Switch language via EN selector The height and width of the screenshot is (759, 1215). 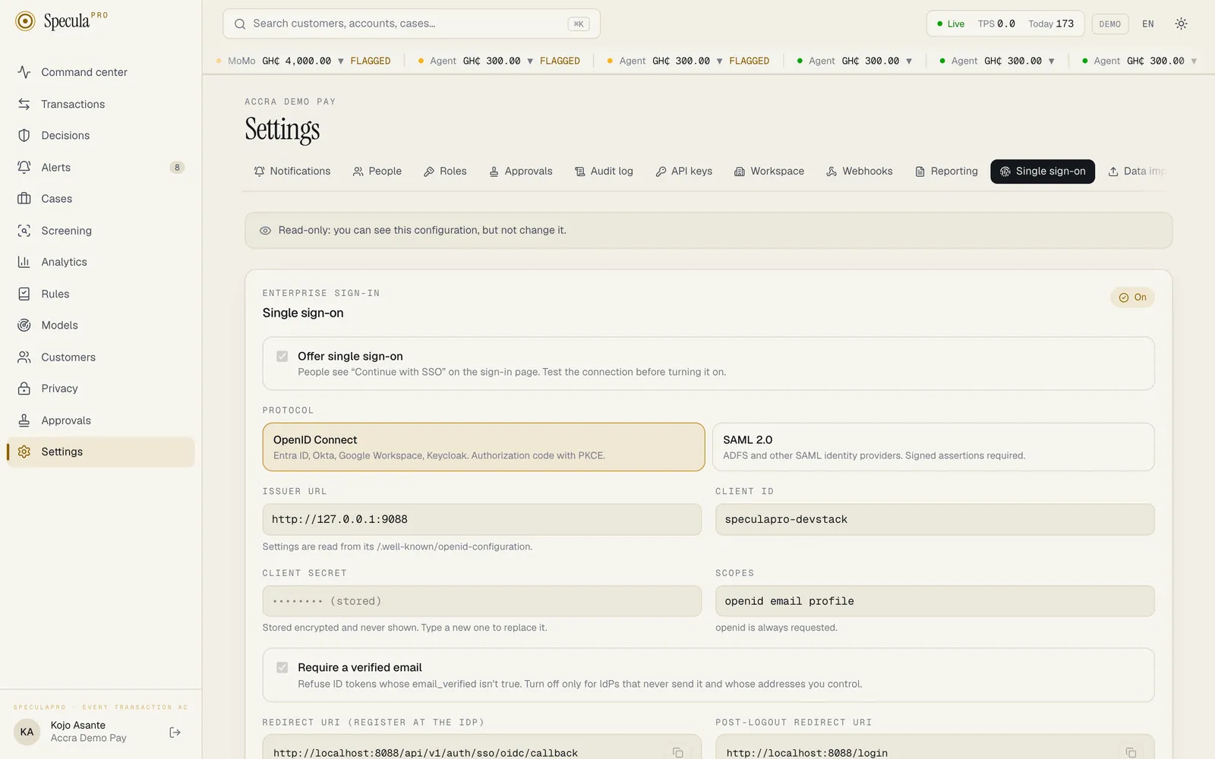tap(1147, 24)
